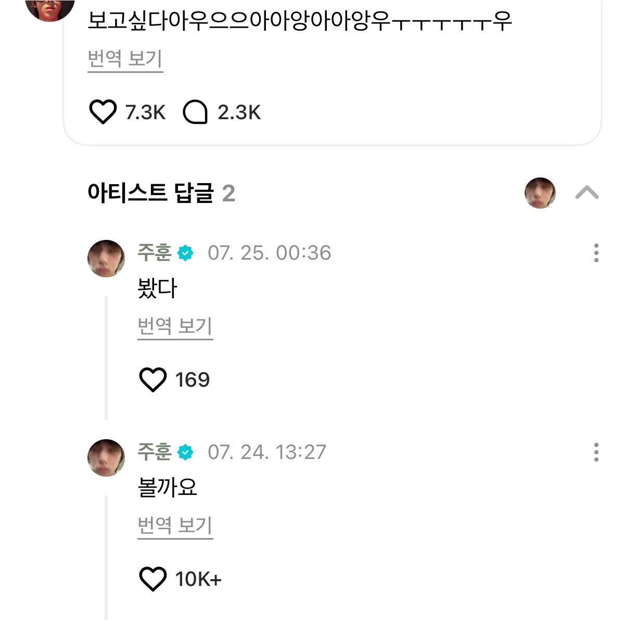Like the 볼까요 reply heart icon
The width and height of the screenshot is (624, 626).
tap(153, 579)
